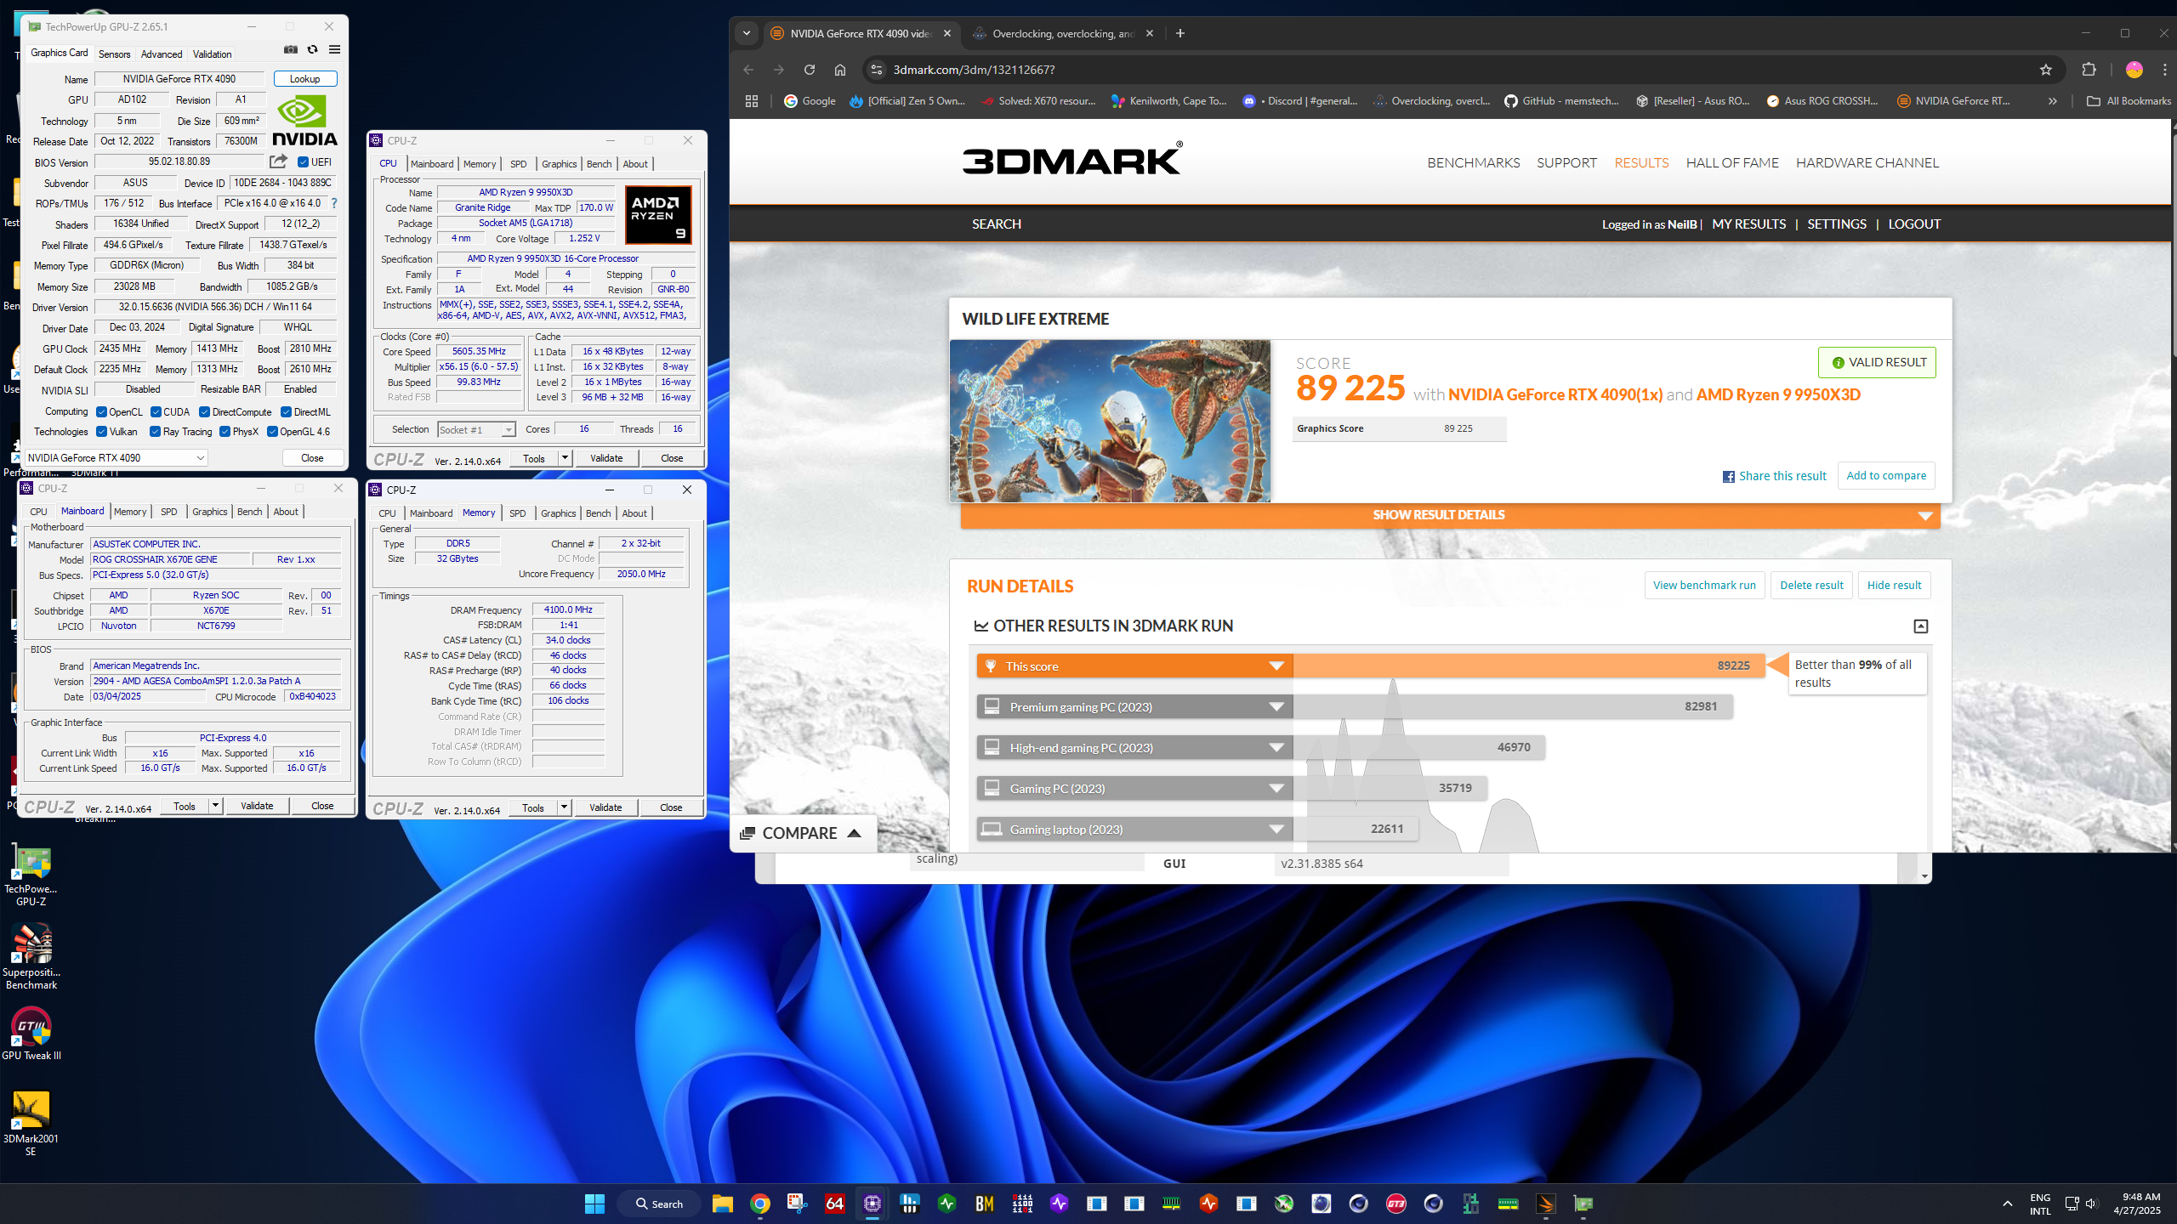Open the Superposition Benchmark desktop shortcut
The width and height of the screenshot is (2177, 1224).
click(x=31, y=957)
